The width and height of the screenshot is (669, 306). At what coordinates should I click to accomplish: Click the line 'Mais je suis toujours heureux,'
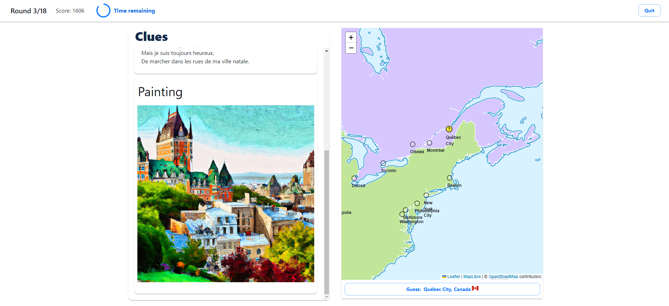pos(178,53)
